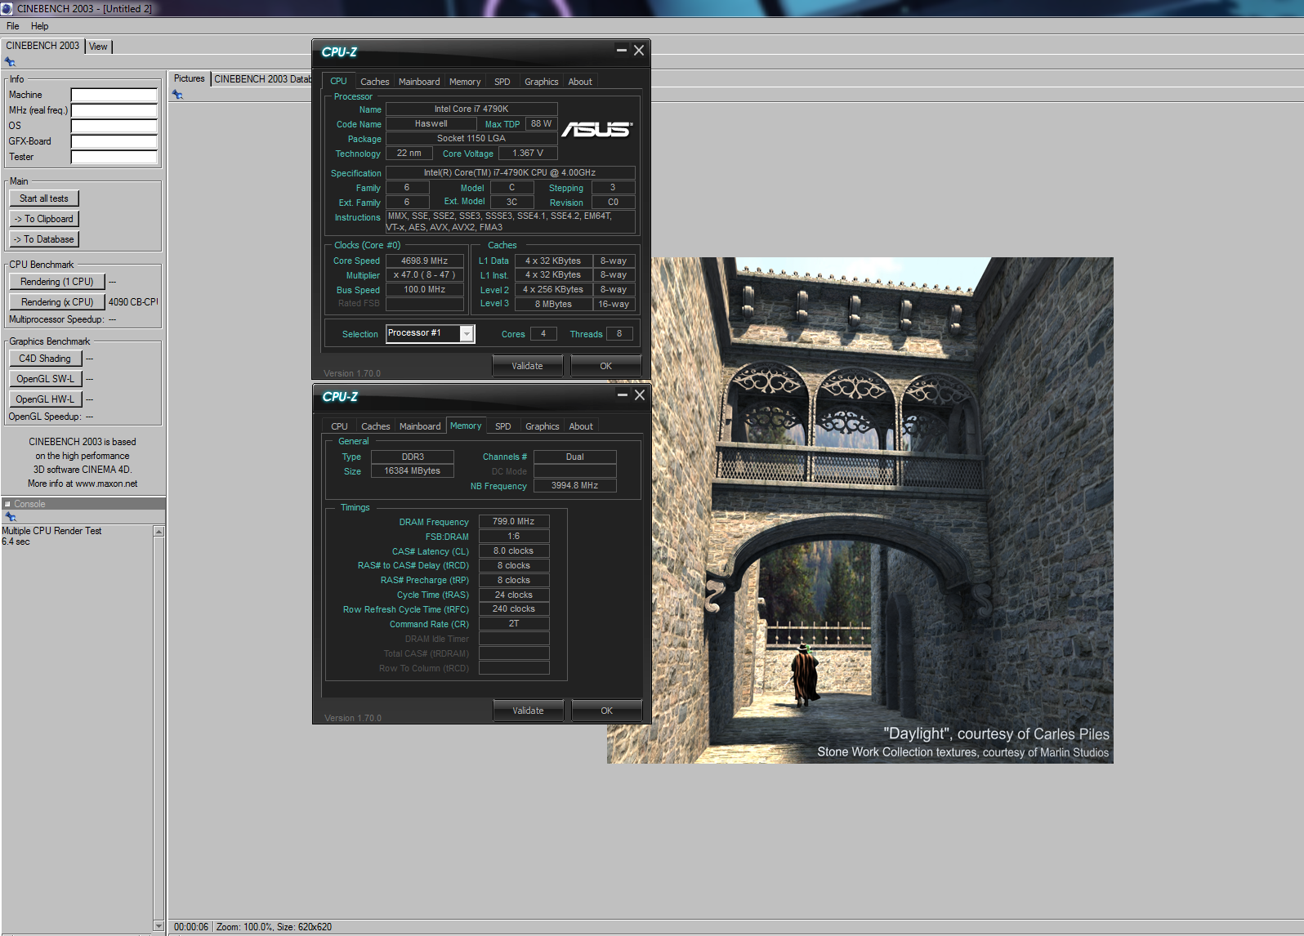Viewport: 1304px width, 936px height.
Task: Open the Help menu
Action: click(x=39, y=26)
